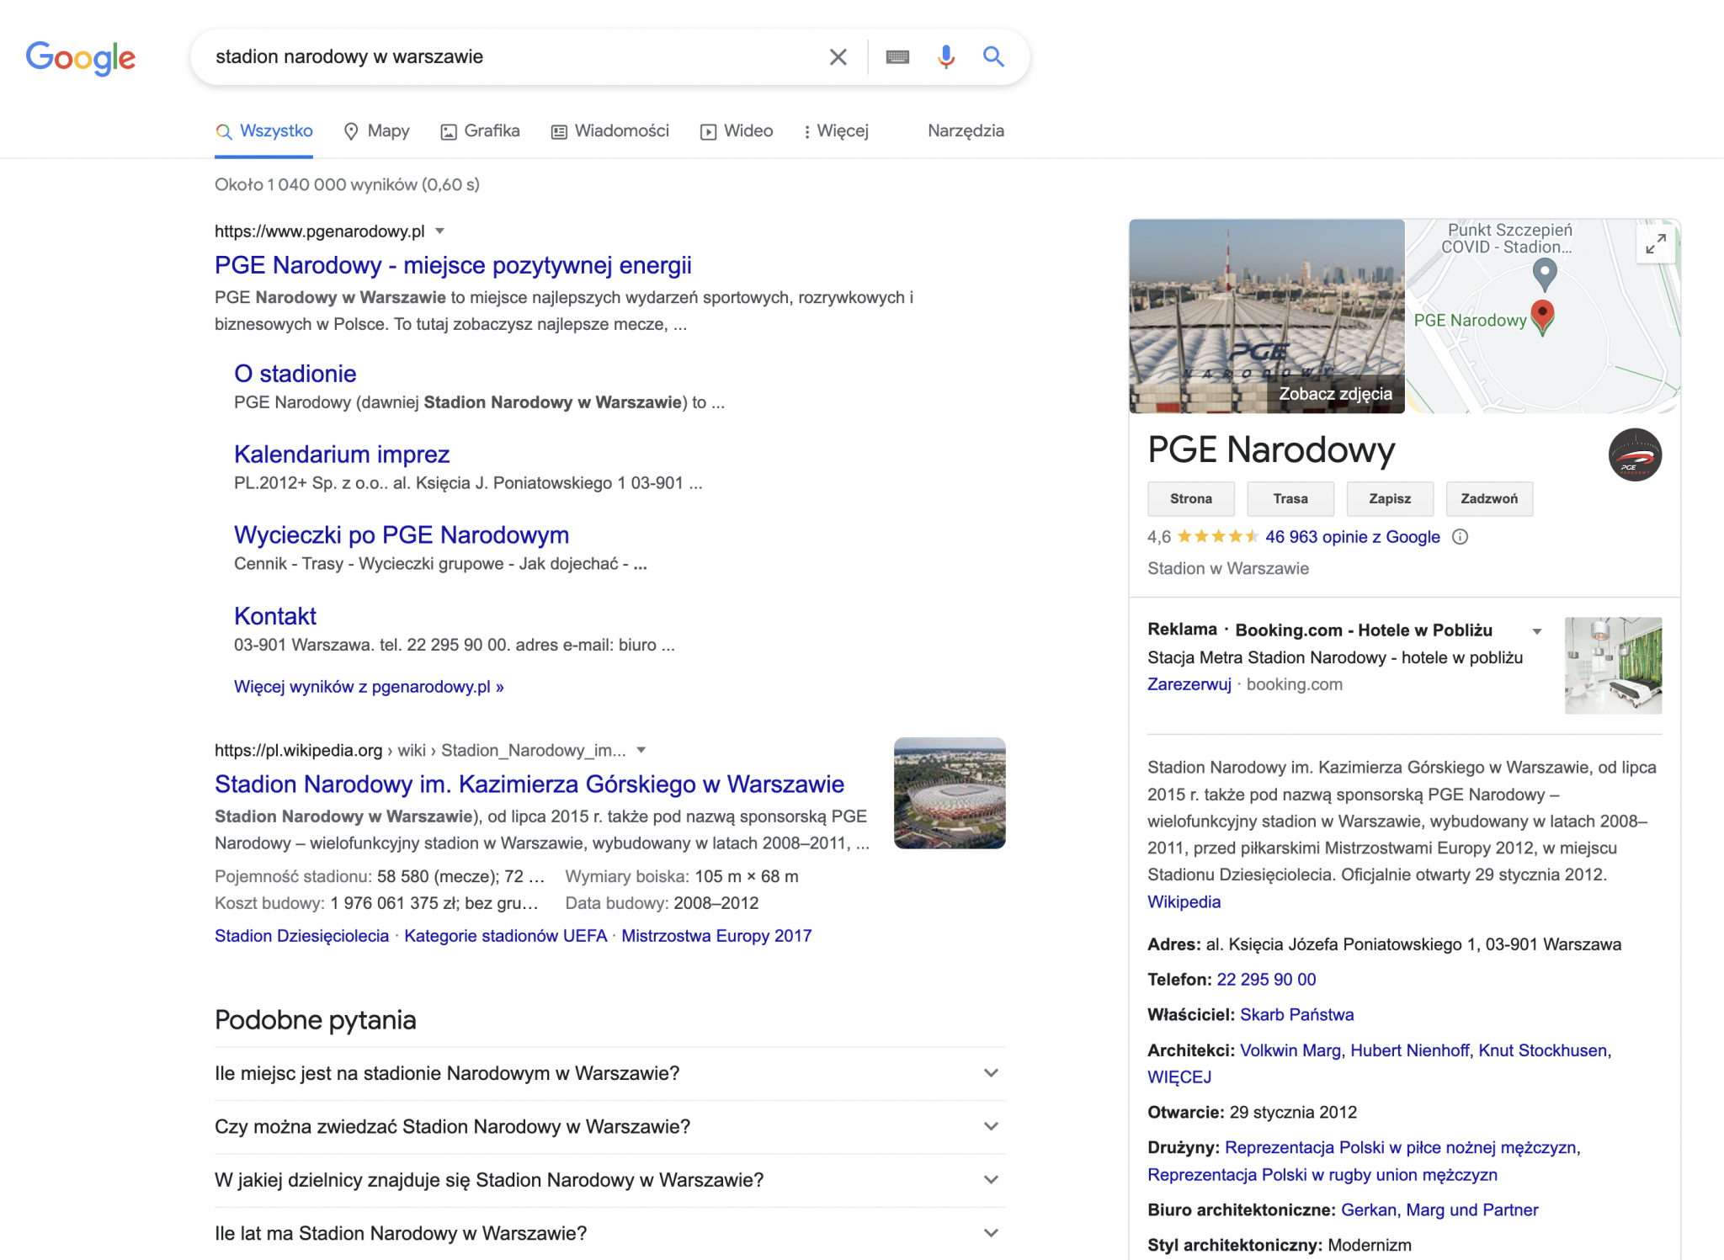Click the Google logo

81,57
